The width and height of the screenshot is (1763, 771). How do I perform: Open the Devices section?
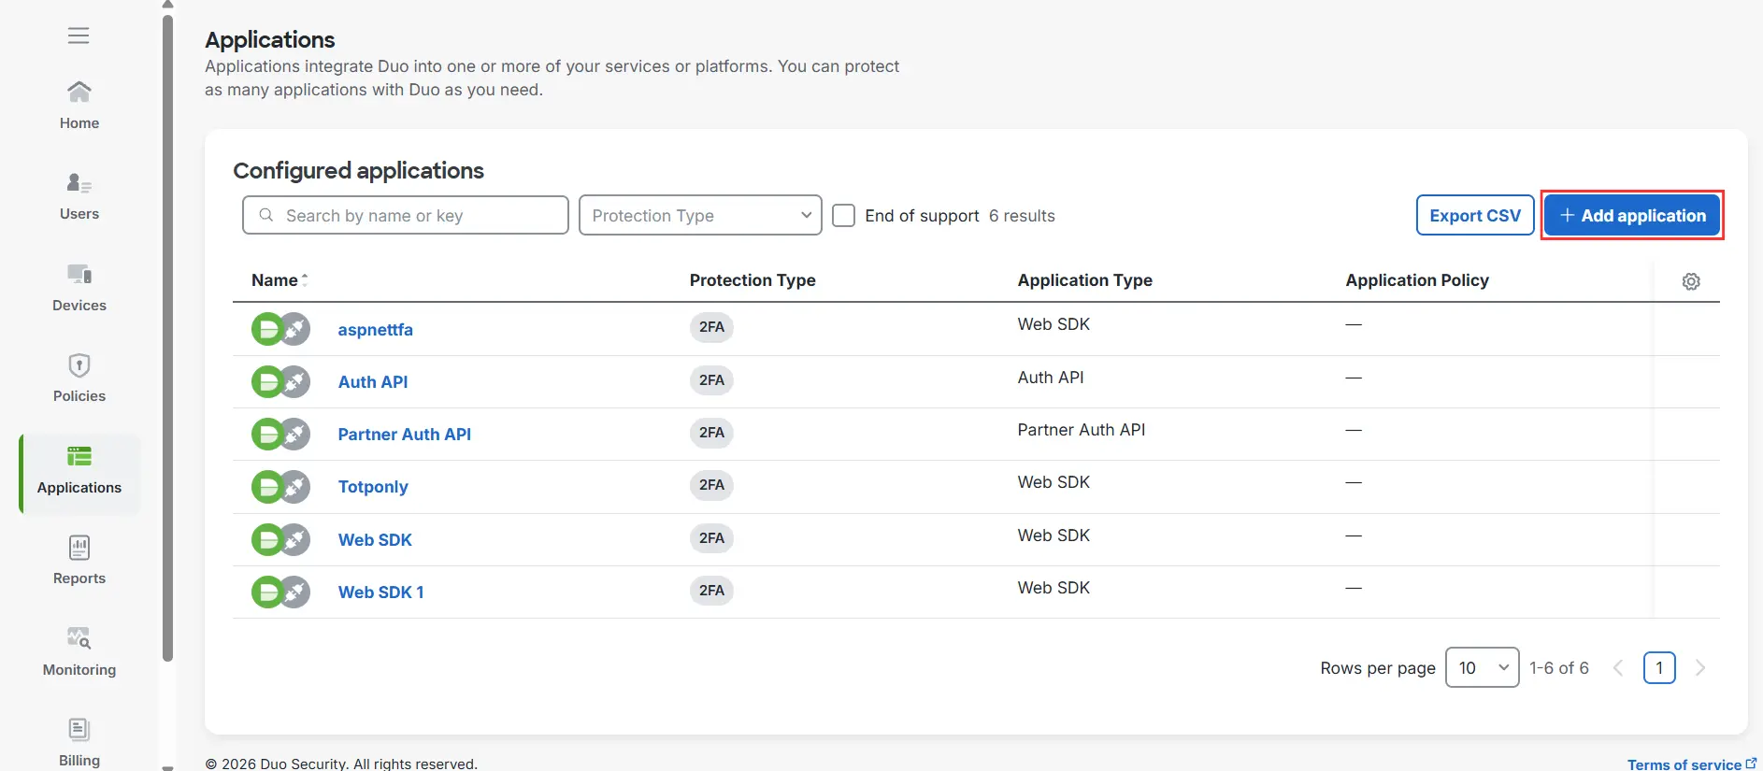pyautogui.click(x=79, y=288)
